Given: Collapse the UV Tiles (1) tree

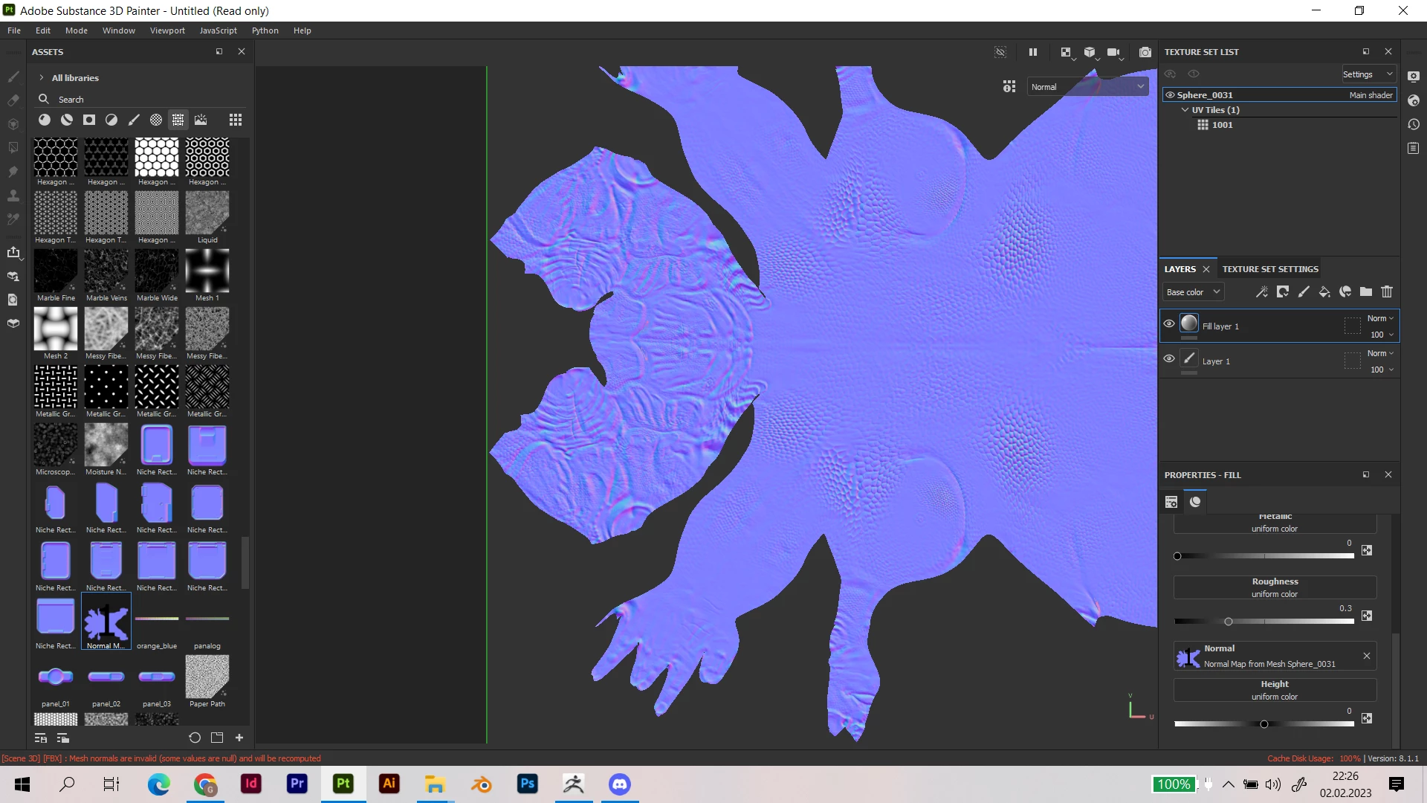Looking at the screenshot, I should click(1185, 110).
